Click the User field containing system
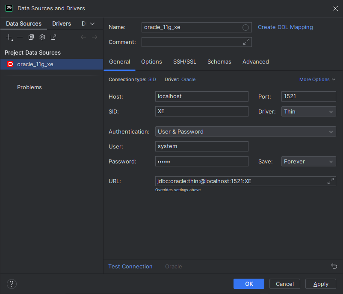The image size is (343, 294). [x=202, y=146]
